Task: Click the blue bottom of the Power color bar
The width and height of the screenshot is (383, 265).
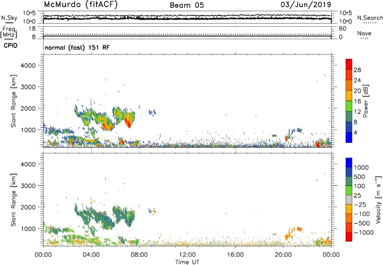Action: pos(349,137)
